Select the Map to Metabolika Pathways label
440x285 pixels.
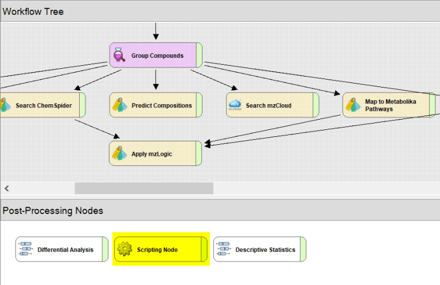pyautogui.click(x=390, y=105)
